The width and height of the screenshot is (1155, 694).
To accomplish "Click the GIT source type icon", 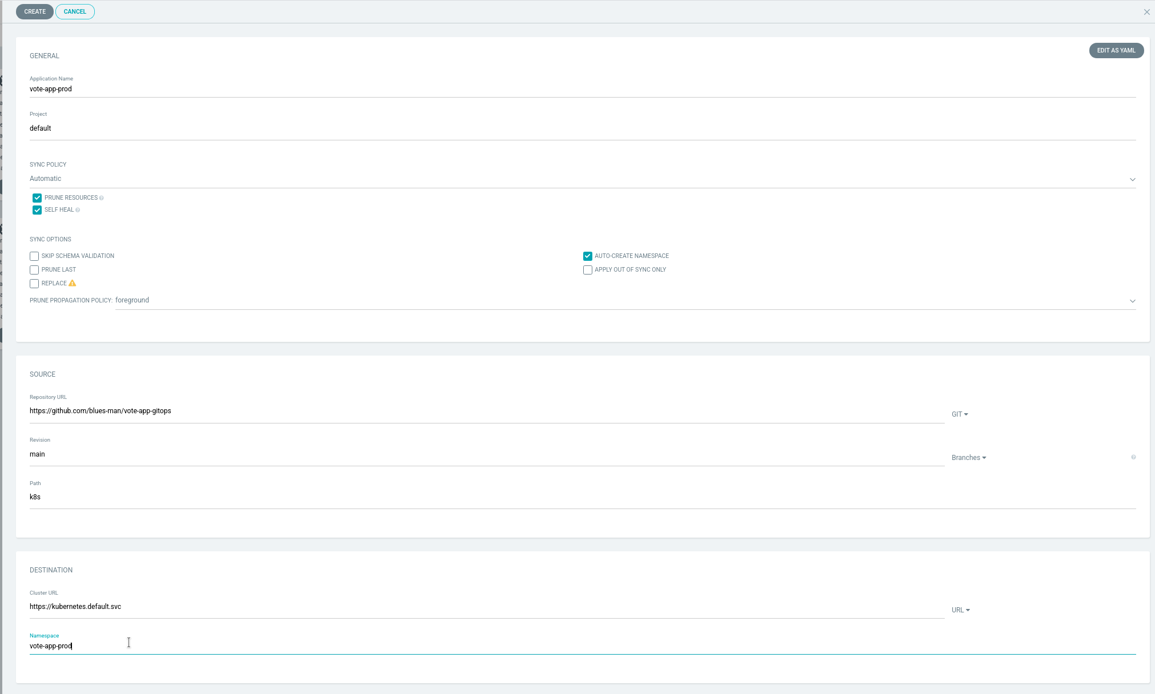I will (960, 413).
